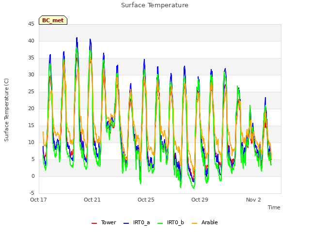Viewport: 310px width, 232px height.
Task: Click the 40 y-axis tick label
Action: point(31,41)
